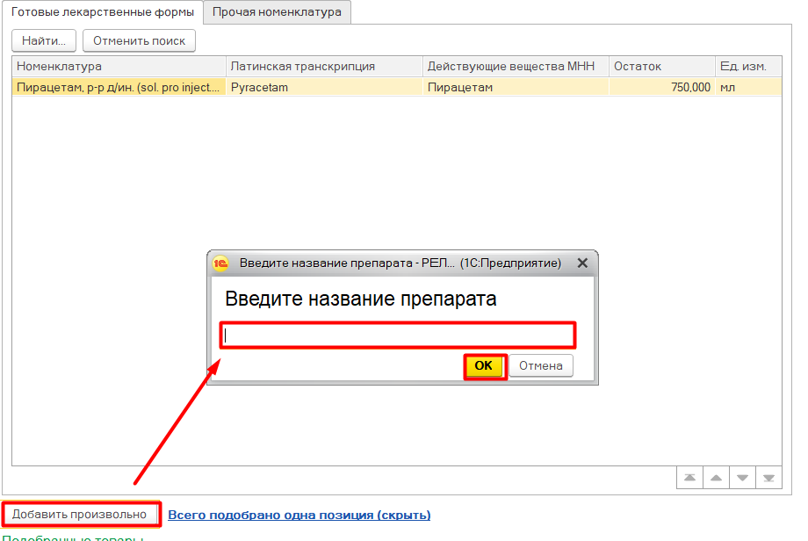Open 'Готовые лекарственные формы' tab

[x=102, y=12]
